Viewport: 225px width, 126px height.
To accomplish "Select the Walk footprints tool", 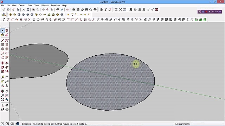I will tap(2, 110).
